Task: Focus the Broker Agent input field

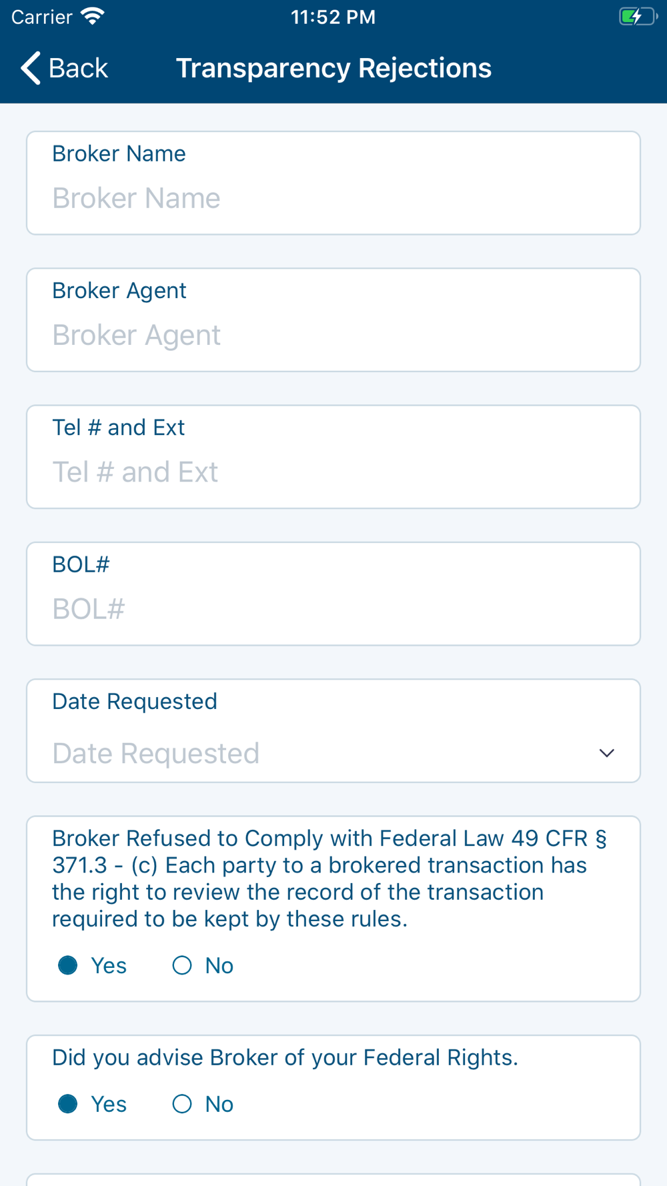Action: point(333,335)
